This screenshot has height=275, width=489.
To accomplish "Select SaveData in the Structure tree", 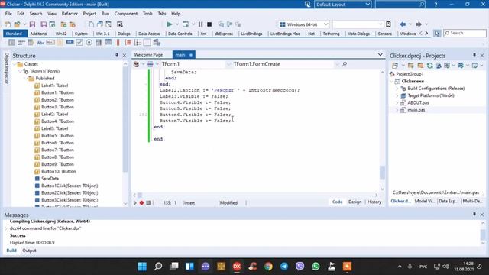I will 50,179.
